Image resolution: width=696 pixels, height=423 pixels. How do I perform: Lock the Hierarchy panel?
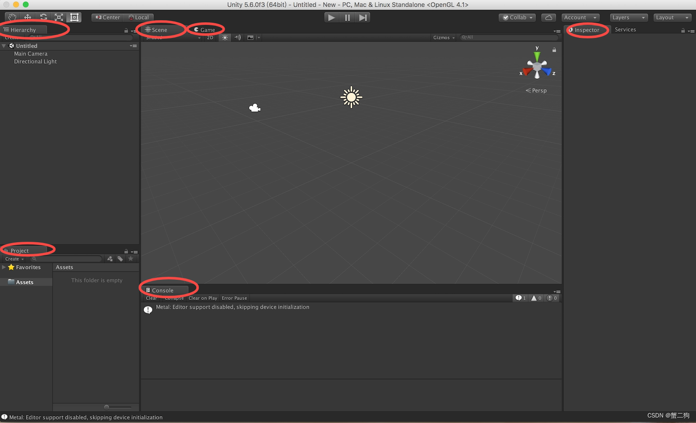[x=126, y=30]
